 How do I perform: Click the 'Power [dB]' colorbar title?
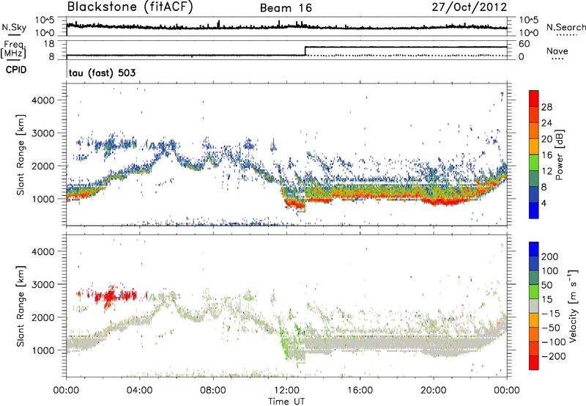tap(559, 155)
